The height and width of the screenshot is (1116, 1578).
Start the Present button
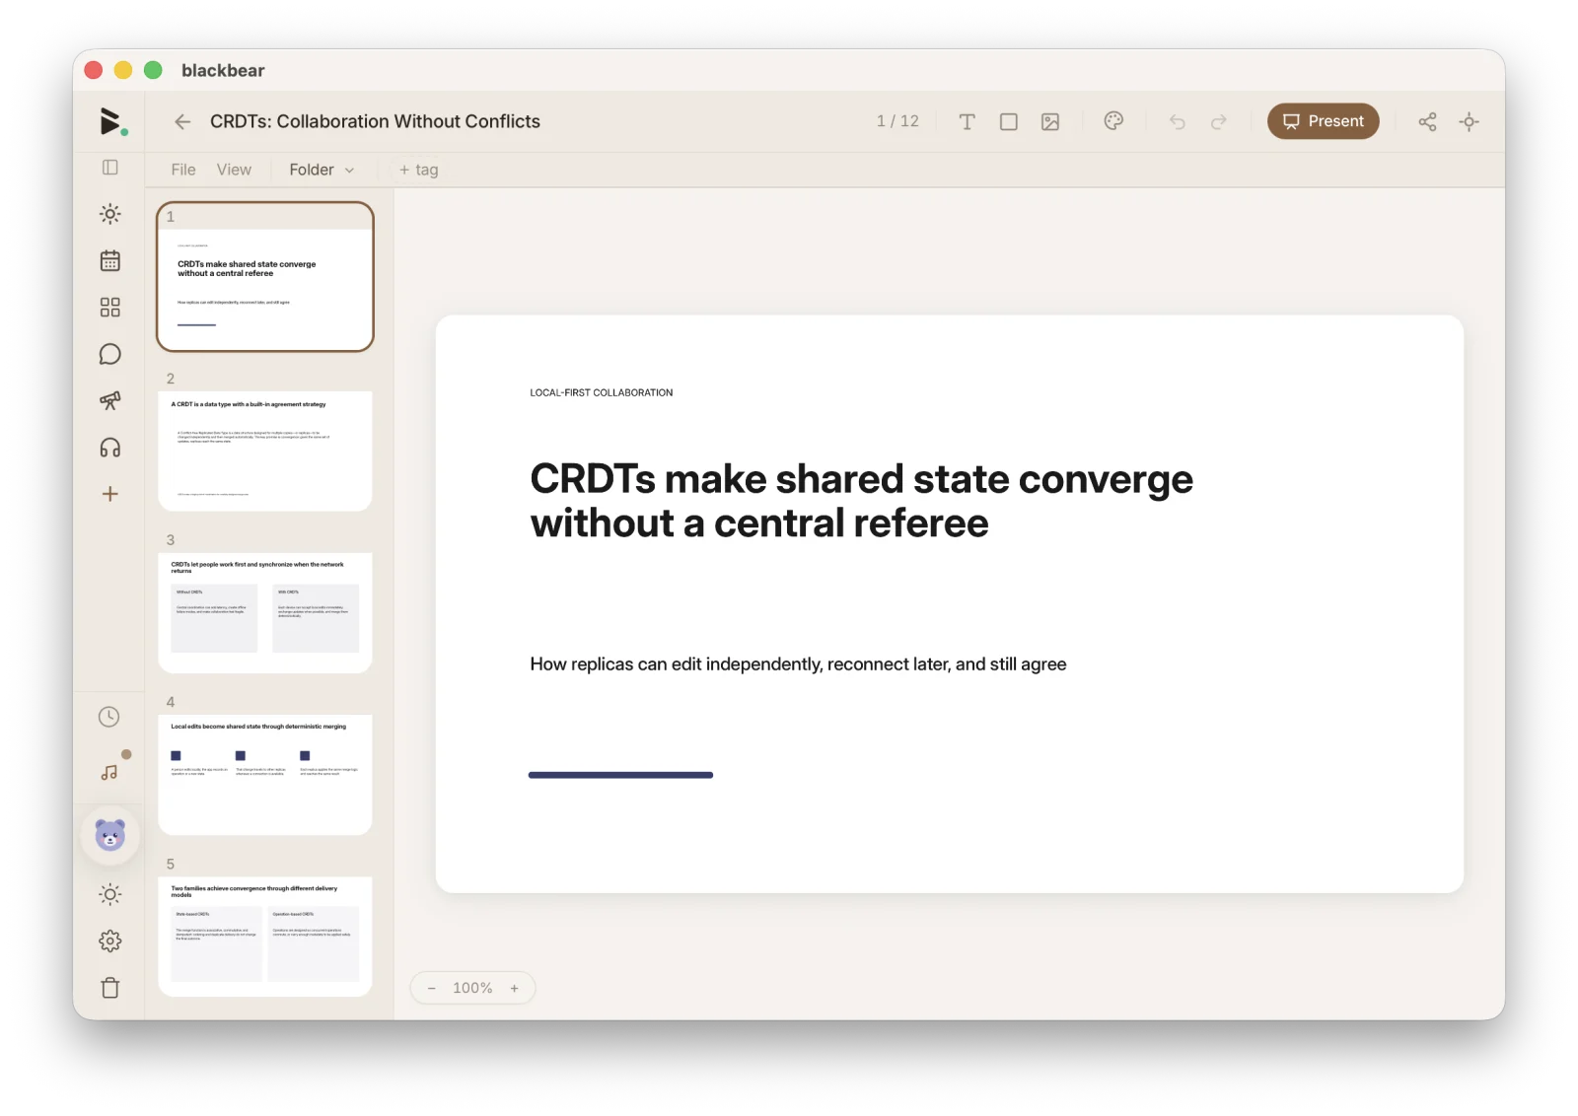point(1324,121)
